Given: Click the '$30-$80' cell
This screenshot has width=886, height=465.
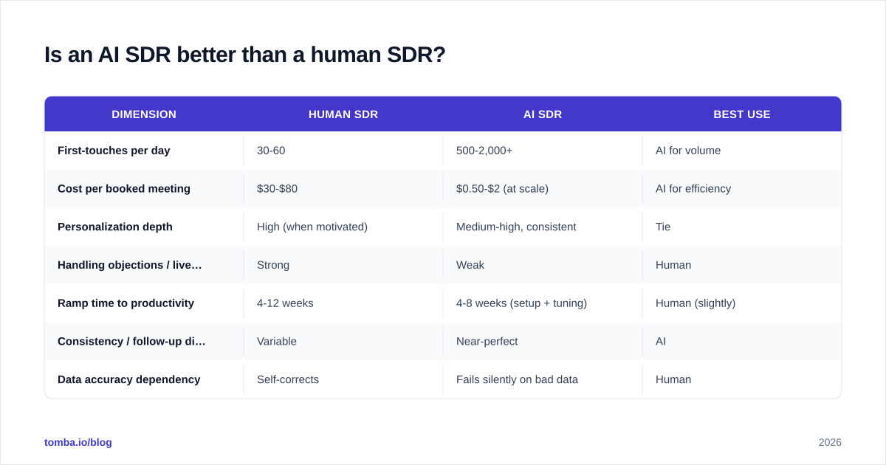Looking at the screenshot, I should 278,189.
